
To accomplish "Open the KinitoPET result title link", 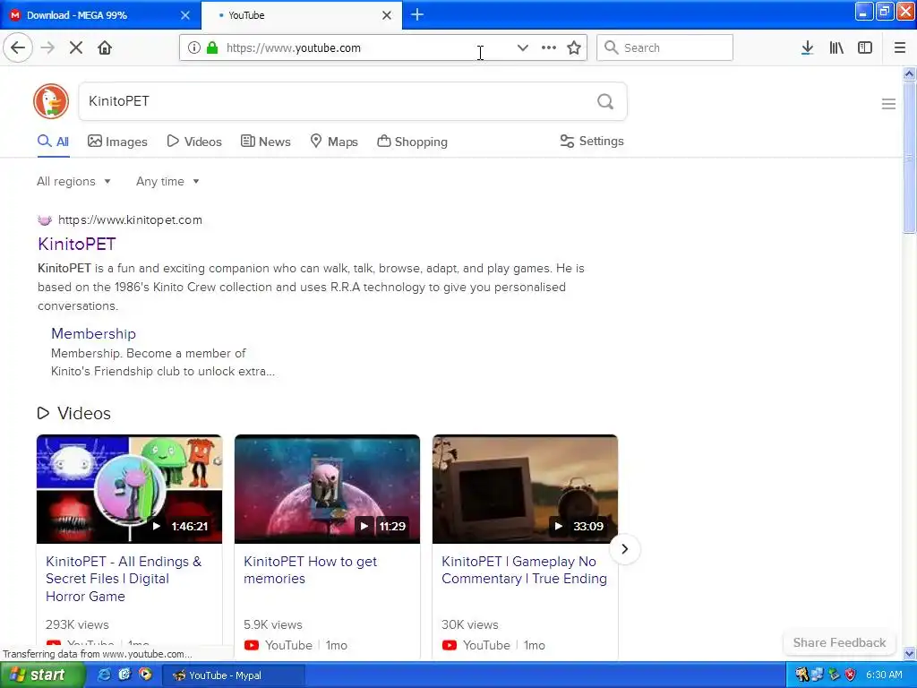I will click(77, 244).
